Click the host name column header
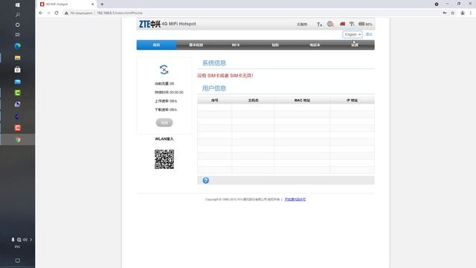 coord(253,100)
